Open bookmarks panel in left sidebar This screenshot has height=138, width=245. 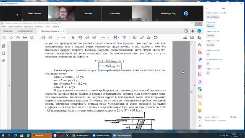pyautogui.click(x=4, y=53)
